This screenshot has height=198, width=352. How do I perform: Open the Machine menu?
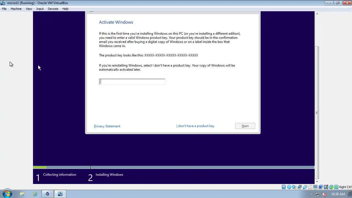[x=16, y=9]
